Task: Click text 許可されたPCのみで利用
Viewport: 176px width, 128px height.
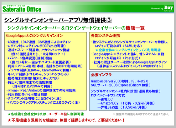Action: (32, 86)
